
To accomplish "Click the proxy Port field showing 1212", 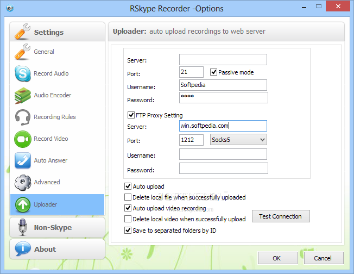I will (191, 140).
